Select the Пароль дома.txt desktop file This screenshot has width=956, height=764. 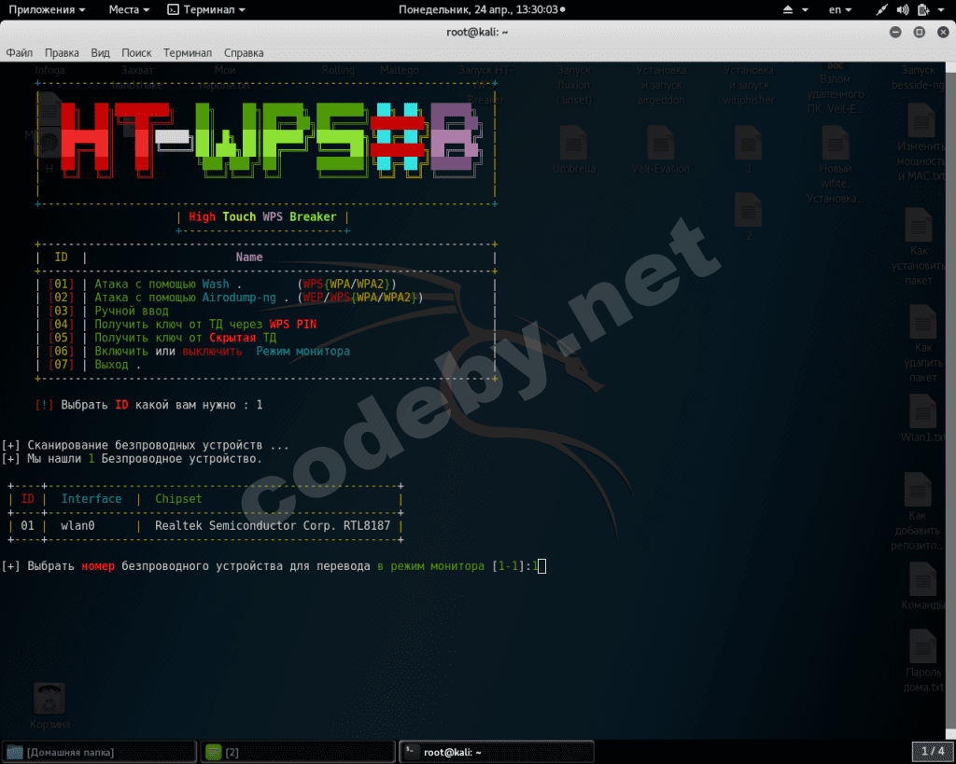point(922,661)
